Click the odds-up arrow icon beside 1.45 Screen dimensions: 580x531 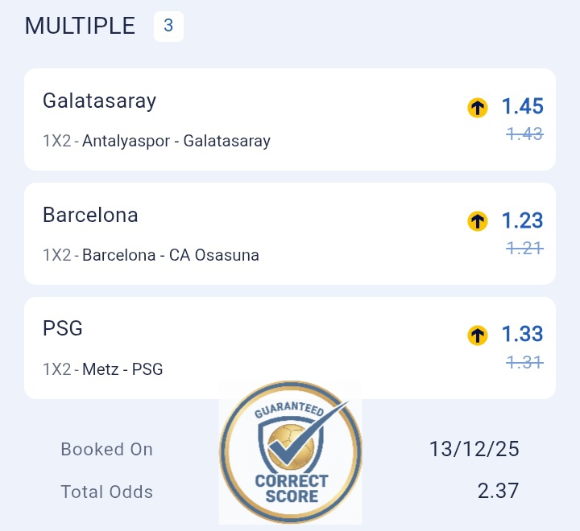(478, 107)
